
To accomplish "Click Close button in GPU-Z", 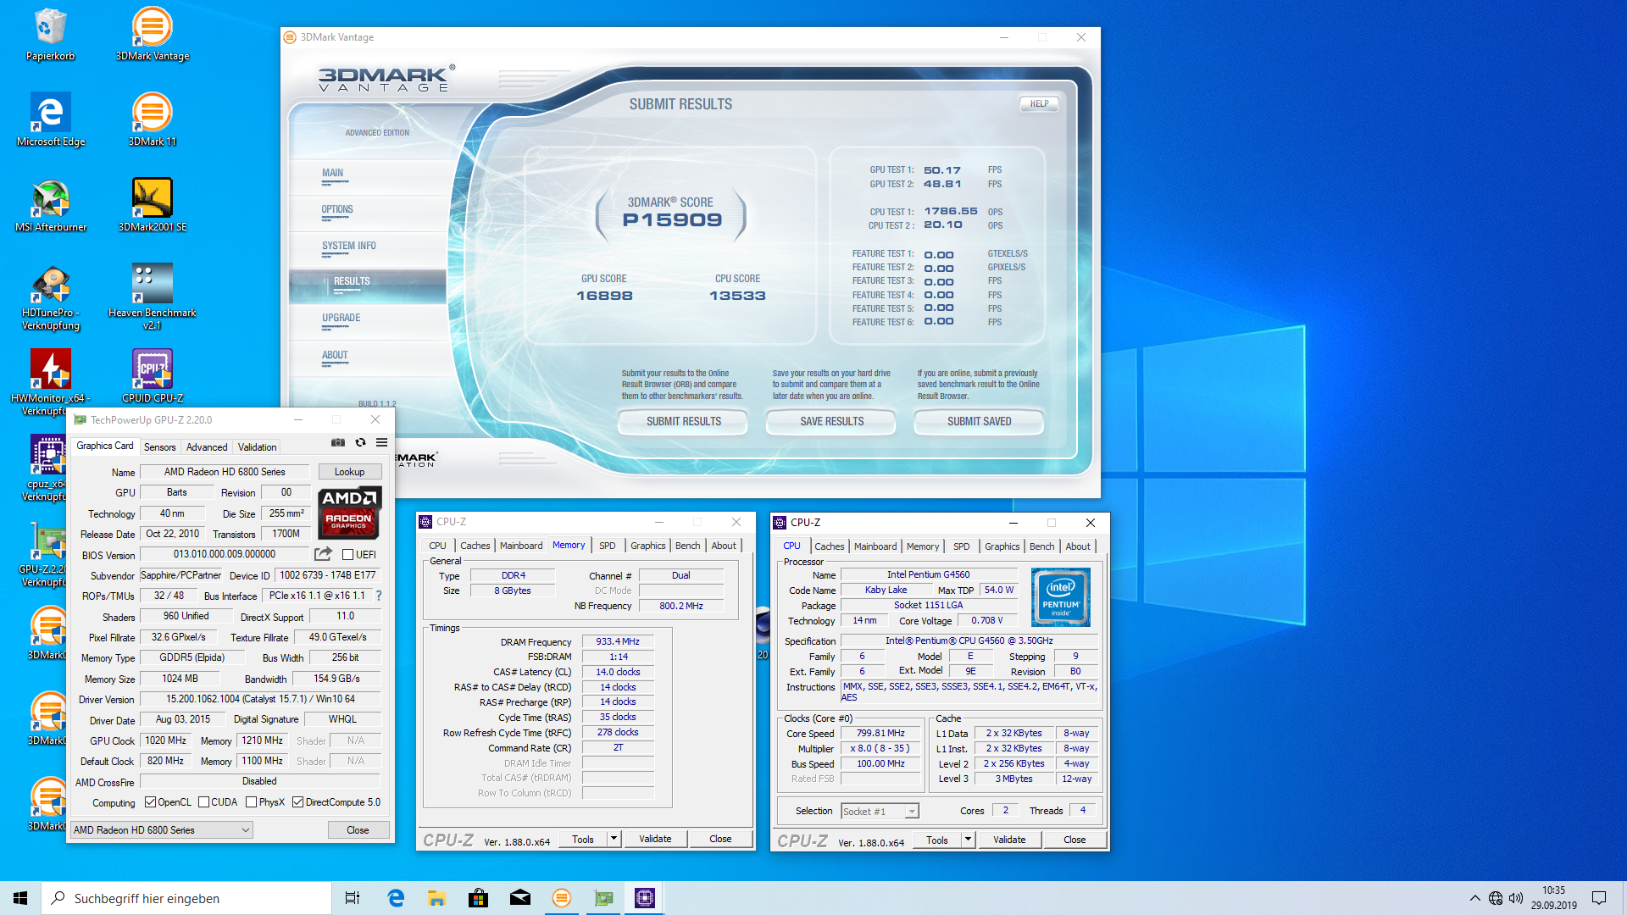I will pyautogui.click(x=358, y=830).
